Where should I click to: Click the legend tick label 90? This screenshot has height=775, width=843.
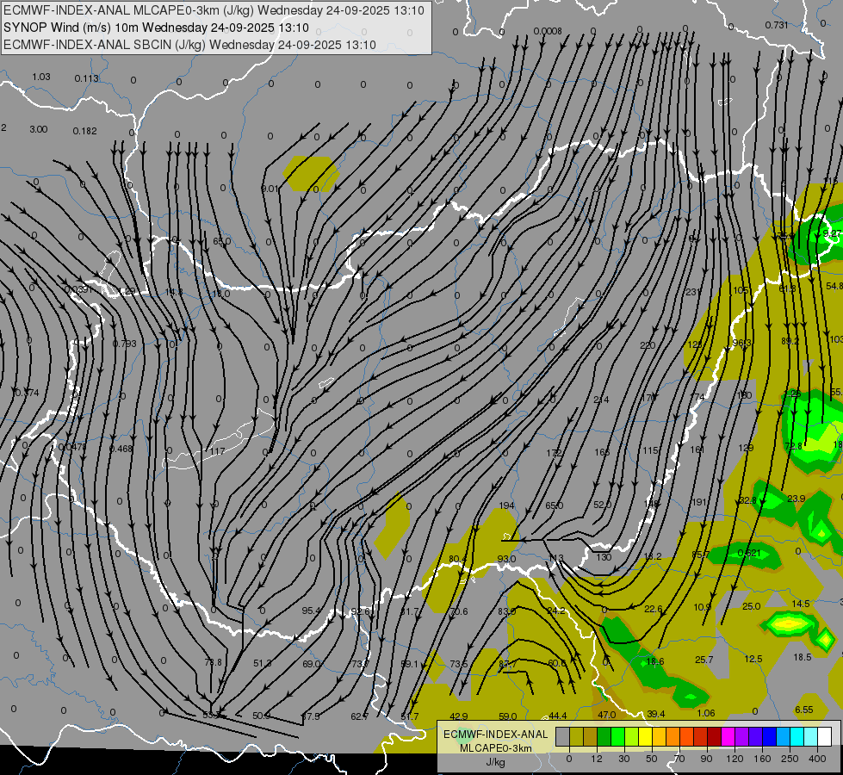[706, 759]
